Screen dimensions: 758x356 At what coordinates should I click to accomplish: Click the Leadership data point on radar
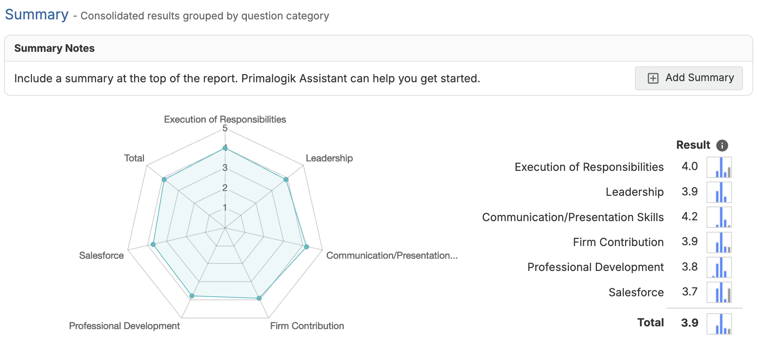[x=286, y=180]
